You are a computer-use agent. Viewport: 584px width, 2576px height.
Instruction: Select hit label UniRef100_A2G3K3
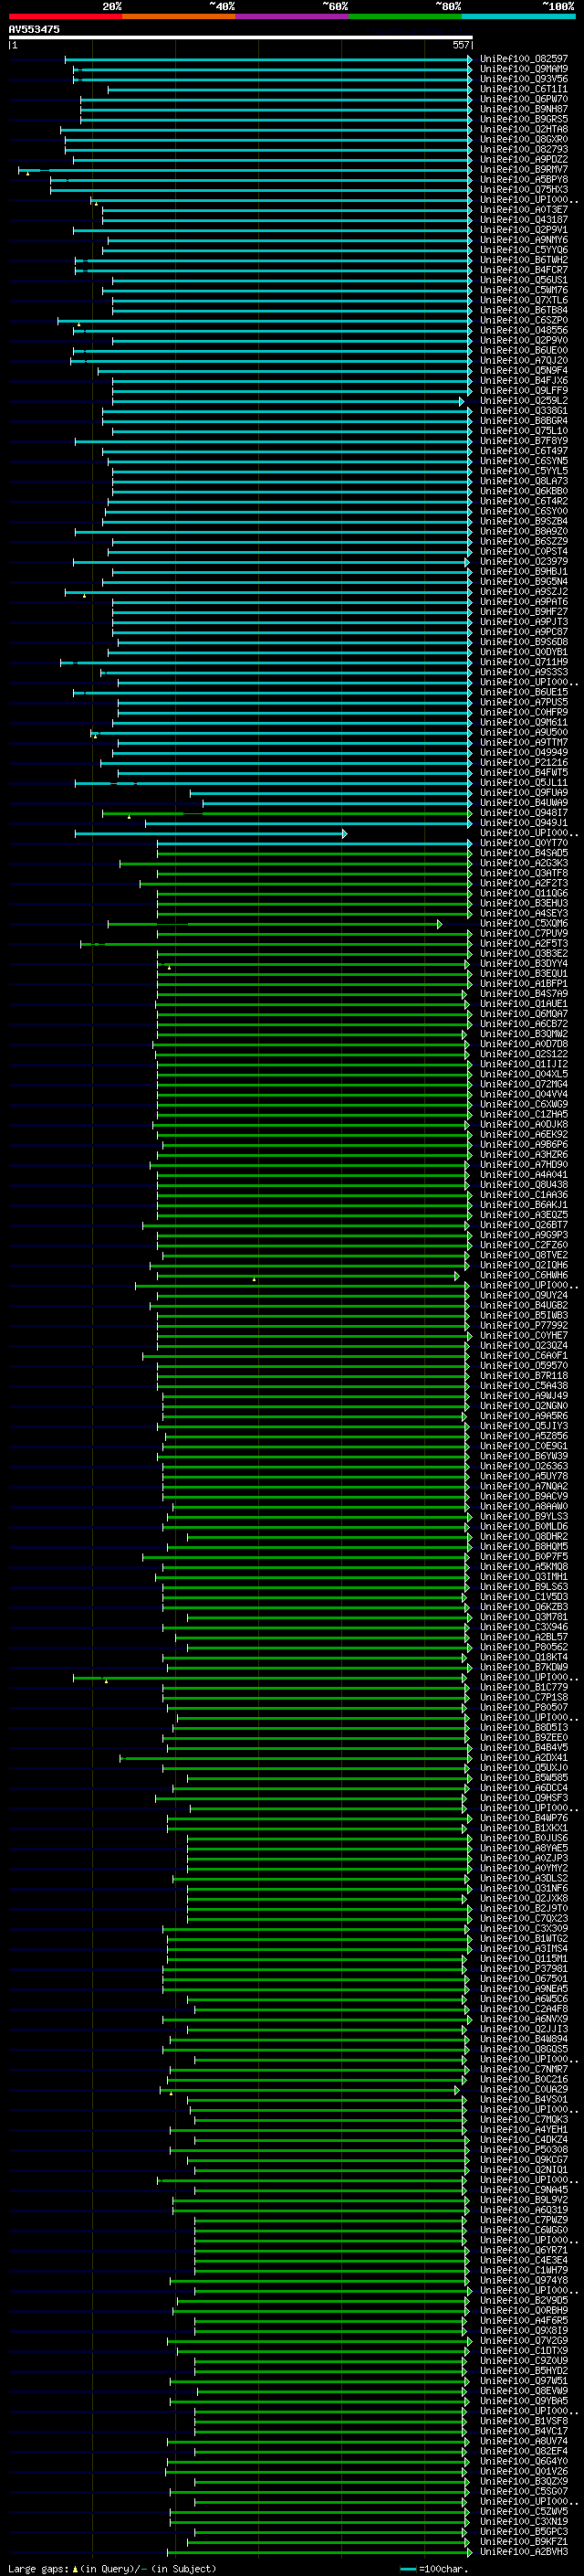[x=524, y=863]
